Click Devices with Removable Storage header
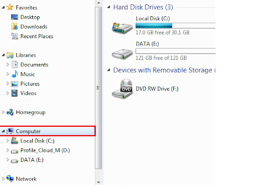Image resolution: width=254 pixels, height=193 pixels. [164, 70]
